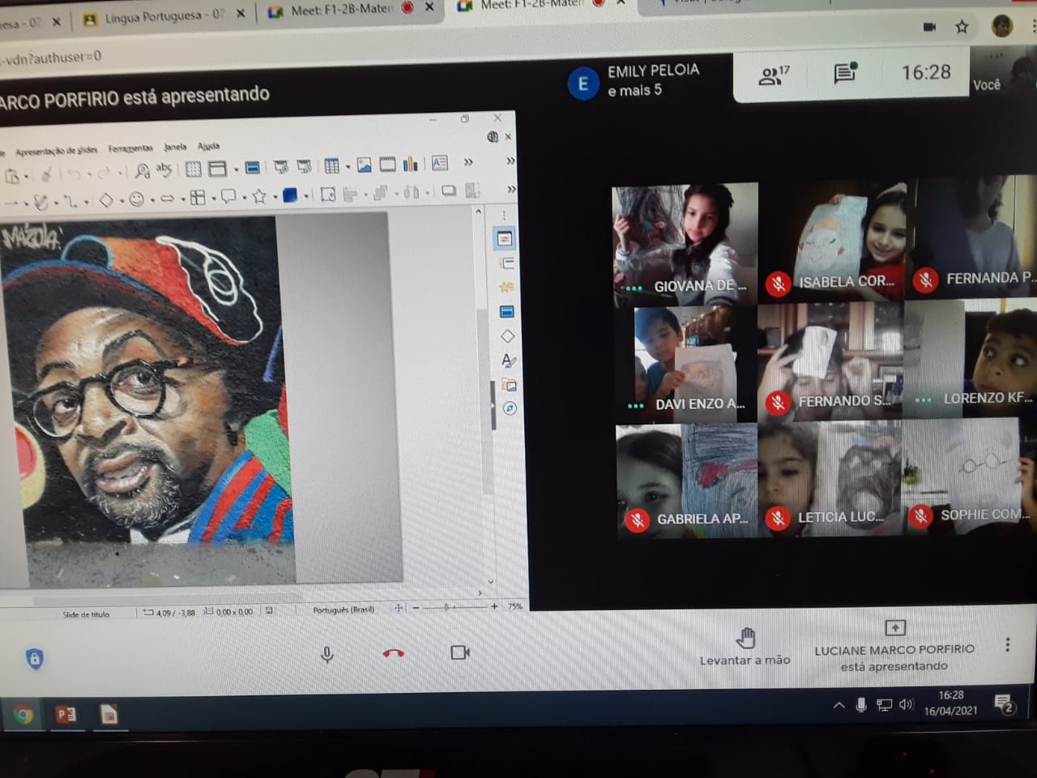
Task: Open the Meet three-dot more options menu
Action: [x=1007, y=644]
